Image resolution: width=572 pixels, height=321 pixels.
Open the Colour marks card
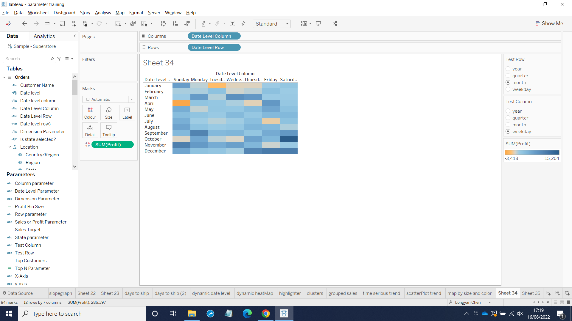90,113
